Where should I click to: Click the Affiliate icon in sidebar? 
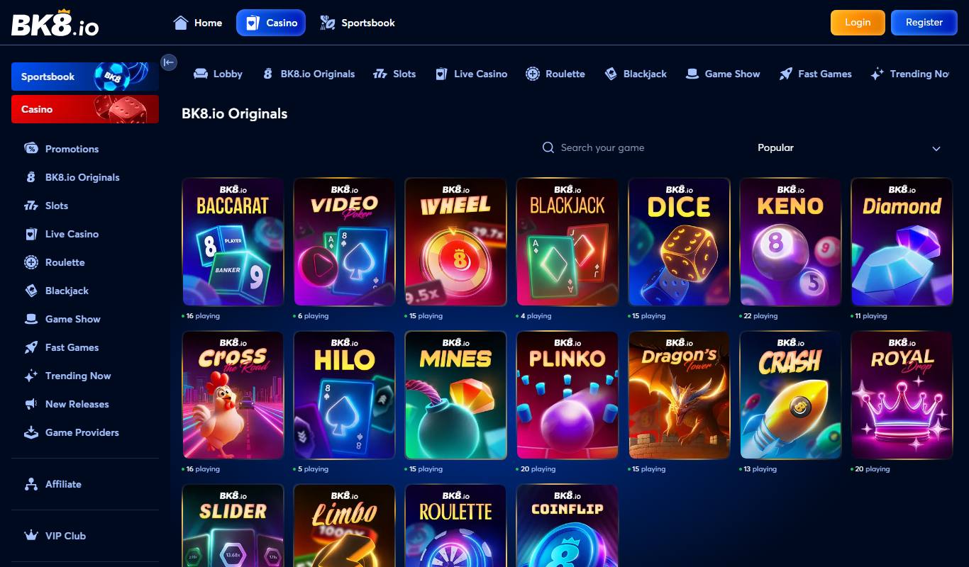(x=31, y=484)
